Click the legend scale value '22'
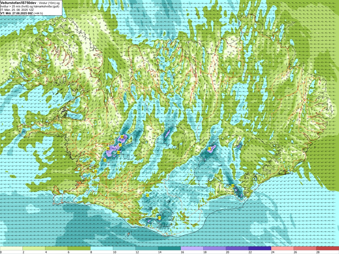This screenshot has width=339, height=254. click(x=250, y=252)
